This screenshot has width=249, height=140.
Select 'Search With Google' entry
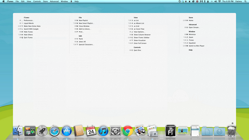point(31,29)
